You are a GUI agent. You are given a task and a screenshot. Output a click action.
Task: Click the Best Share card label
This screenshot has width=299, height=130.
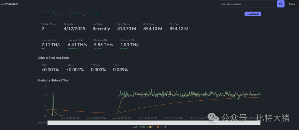pyautogui.click(x=149, y=24)
